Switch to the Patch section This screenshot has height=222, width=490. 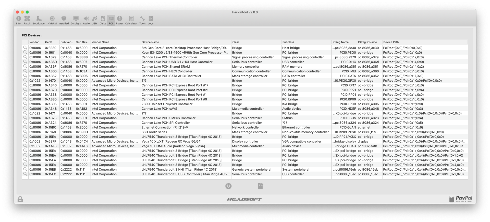[27, 20]
